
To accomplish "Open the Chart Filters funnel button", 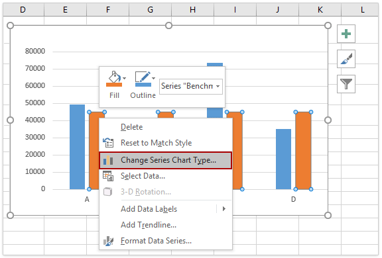I will tap(346, 84).
